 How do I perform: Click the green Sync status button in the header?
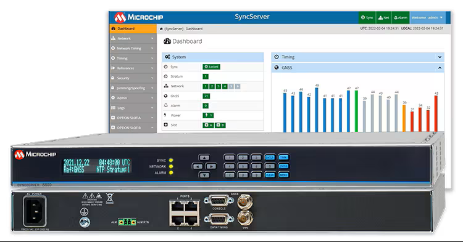pyautogui.click(x=367, y=18)
